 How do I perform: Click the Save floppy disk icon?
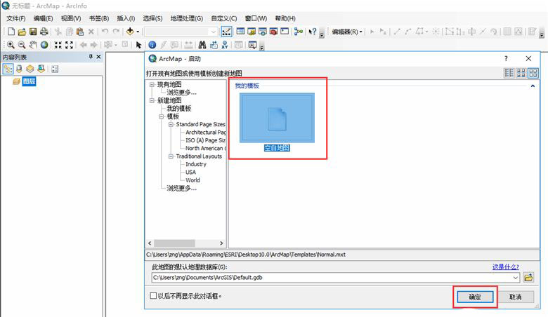[x=33, y=32]
